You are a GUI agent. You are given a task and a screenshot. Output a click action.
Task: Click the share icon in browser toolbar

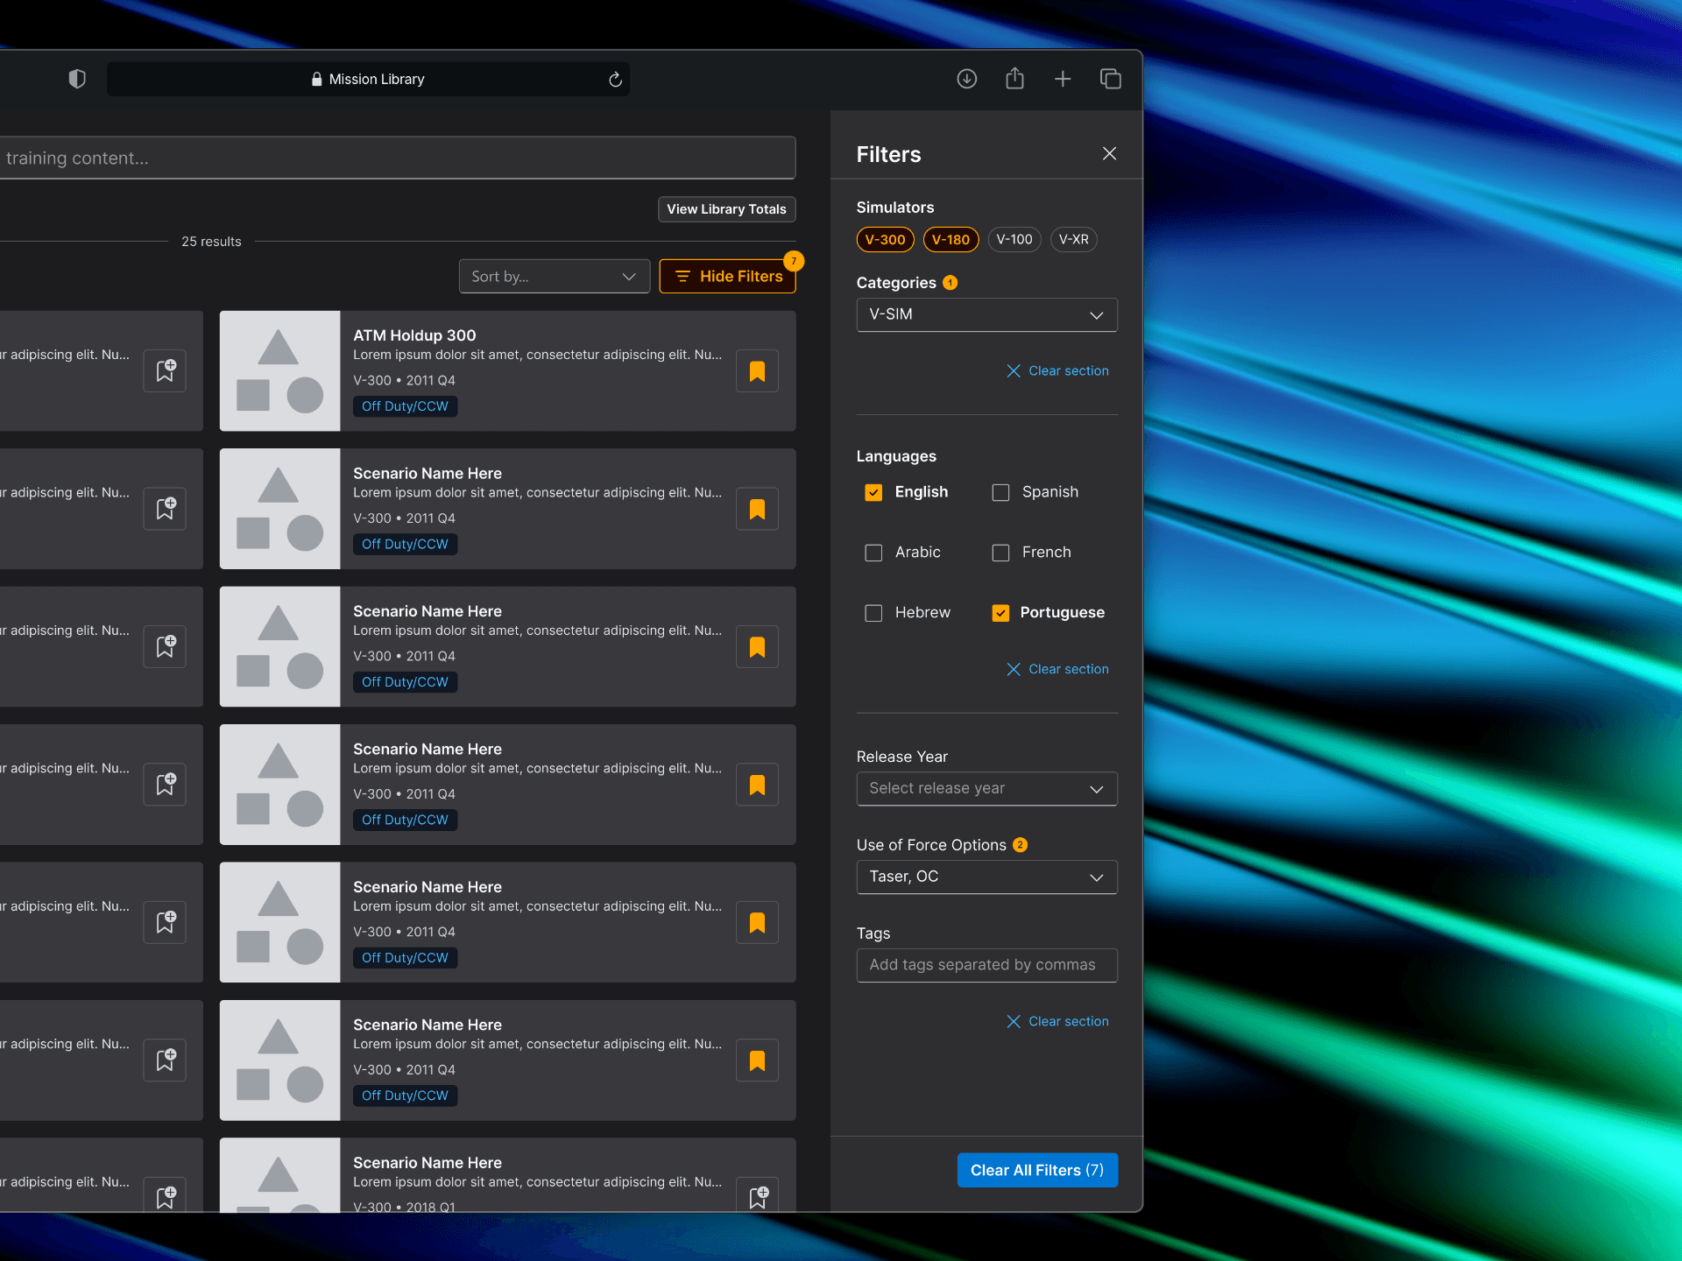[1014, 79]
